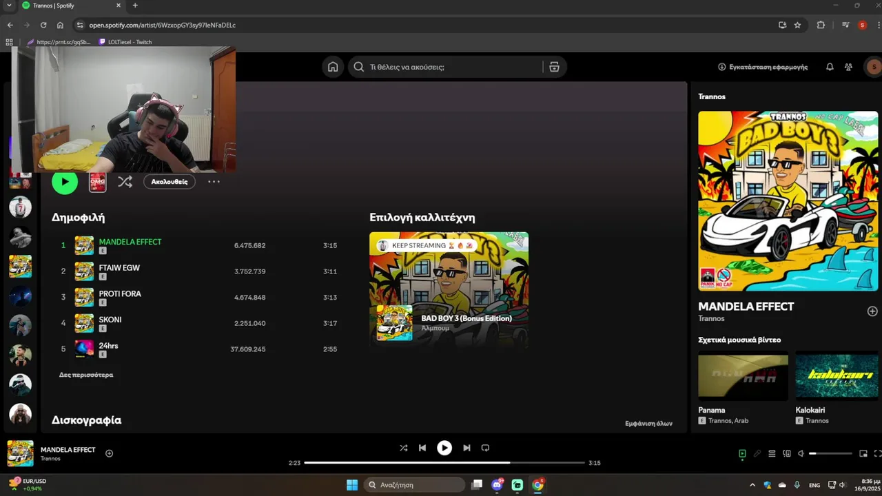The image size is (882, 496).
Task: Show hidden system tray icons
Action: tap(752, 485)
